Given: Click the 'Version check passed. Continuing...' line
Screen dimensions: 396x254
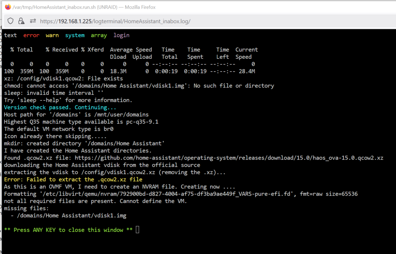Looking at the screenshot, I should [60, 107].
